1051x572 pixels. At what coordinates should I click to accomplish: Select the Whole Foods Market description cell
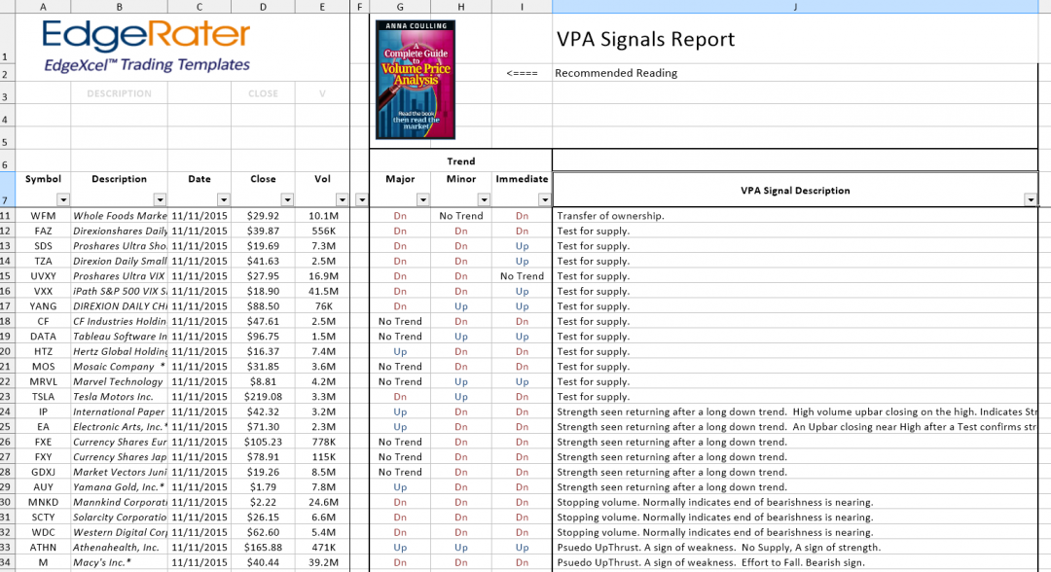coord(119,216)
